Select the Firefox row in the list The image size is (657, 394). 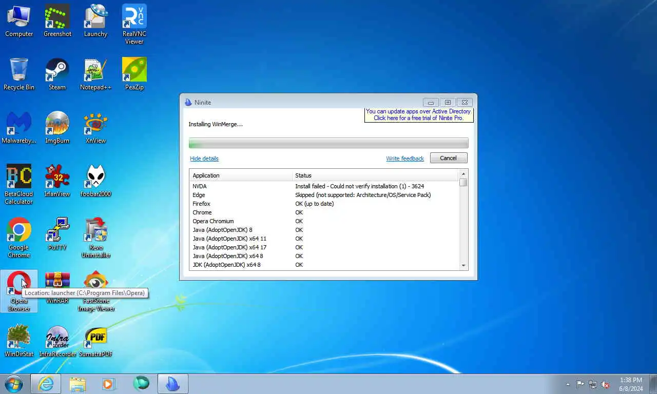[x=324, y=204]
